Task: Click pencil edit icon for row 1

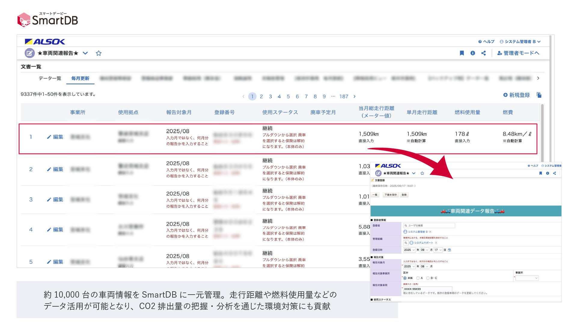Action: coord(49,137)
